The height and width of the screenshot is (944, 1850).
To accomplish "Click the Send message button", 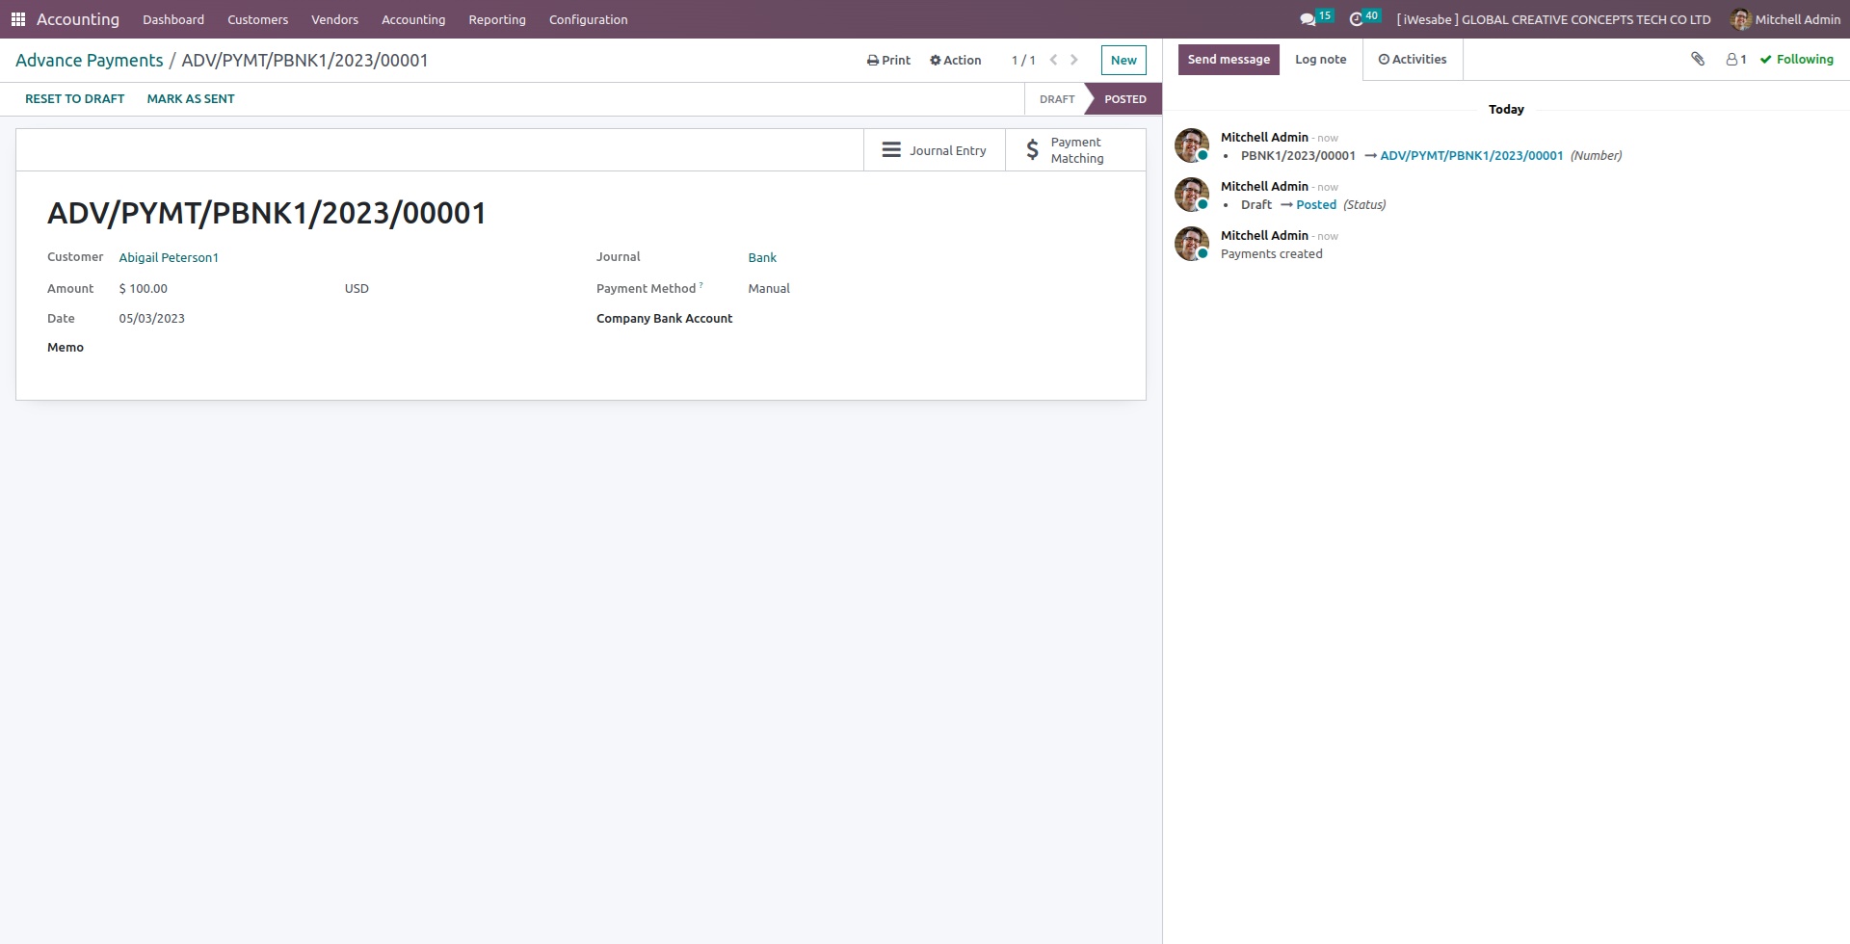I will click(1229, 60).
